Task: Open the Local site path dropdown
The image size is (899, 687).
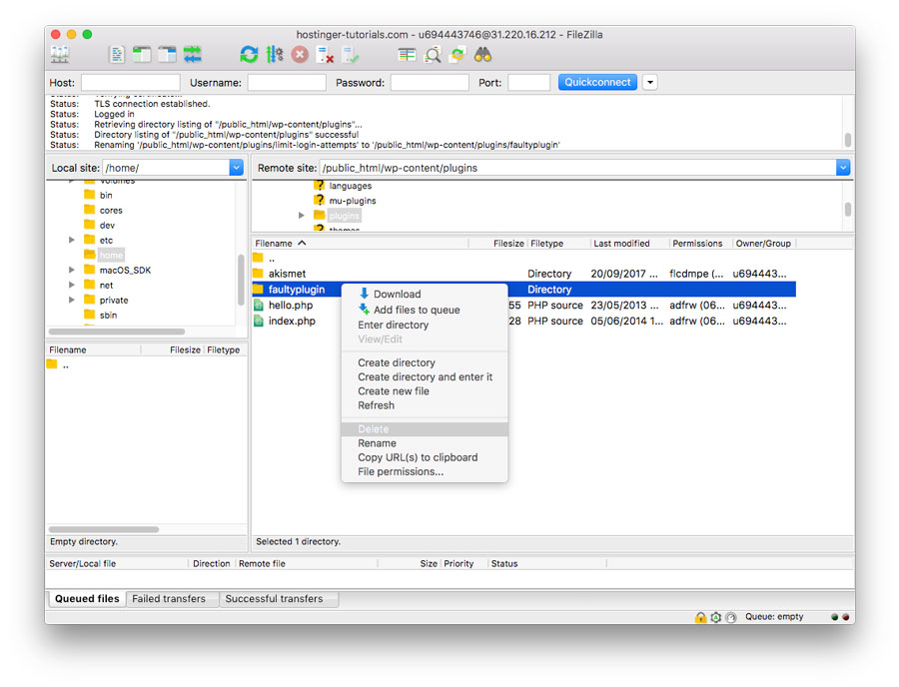Action: (236, 168)
